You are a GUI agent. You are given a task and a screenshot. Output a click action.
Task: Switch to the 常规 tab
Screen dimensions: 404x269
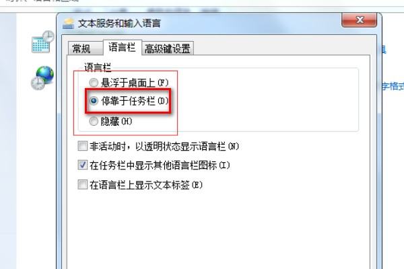(81, 48)
